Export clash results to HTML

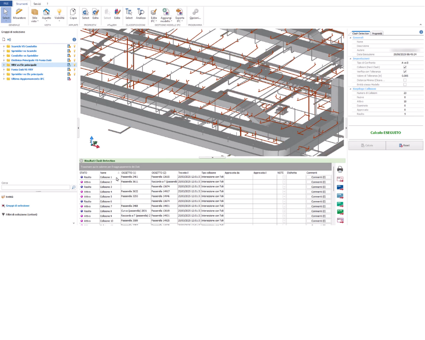click(340, 195)
